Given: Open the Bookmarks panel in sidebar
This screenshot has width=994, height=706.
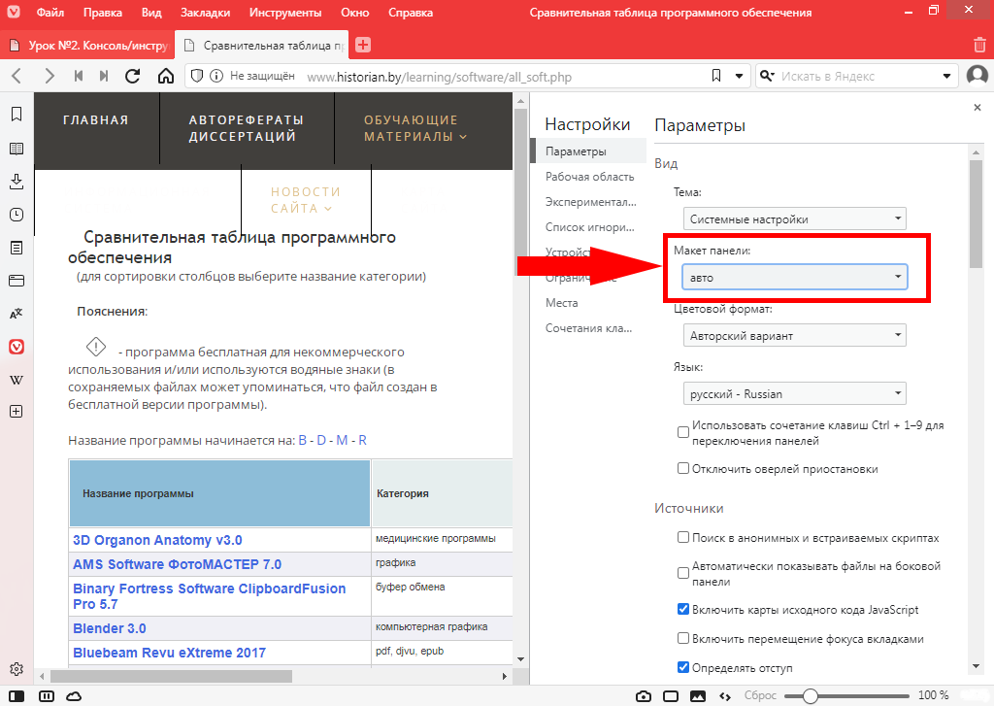Looking at the screenshot, I should 17,115.
